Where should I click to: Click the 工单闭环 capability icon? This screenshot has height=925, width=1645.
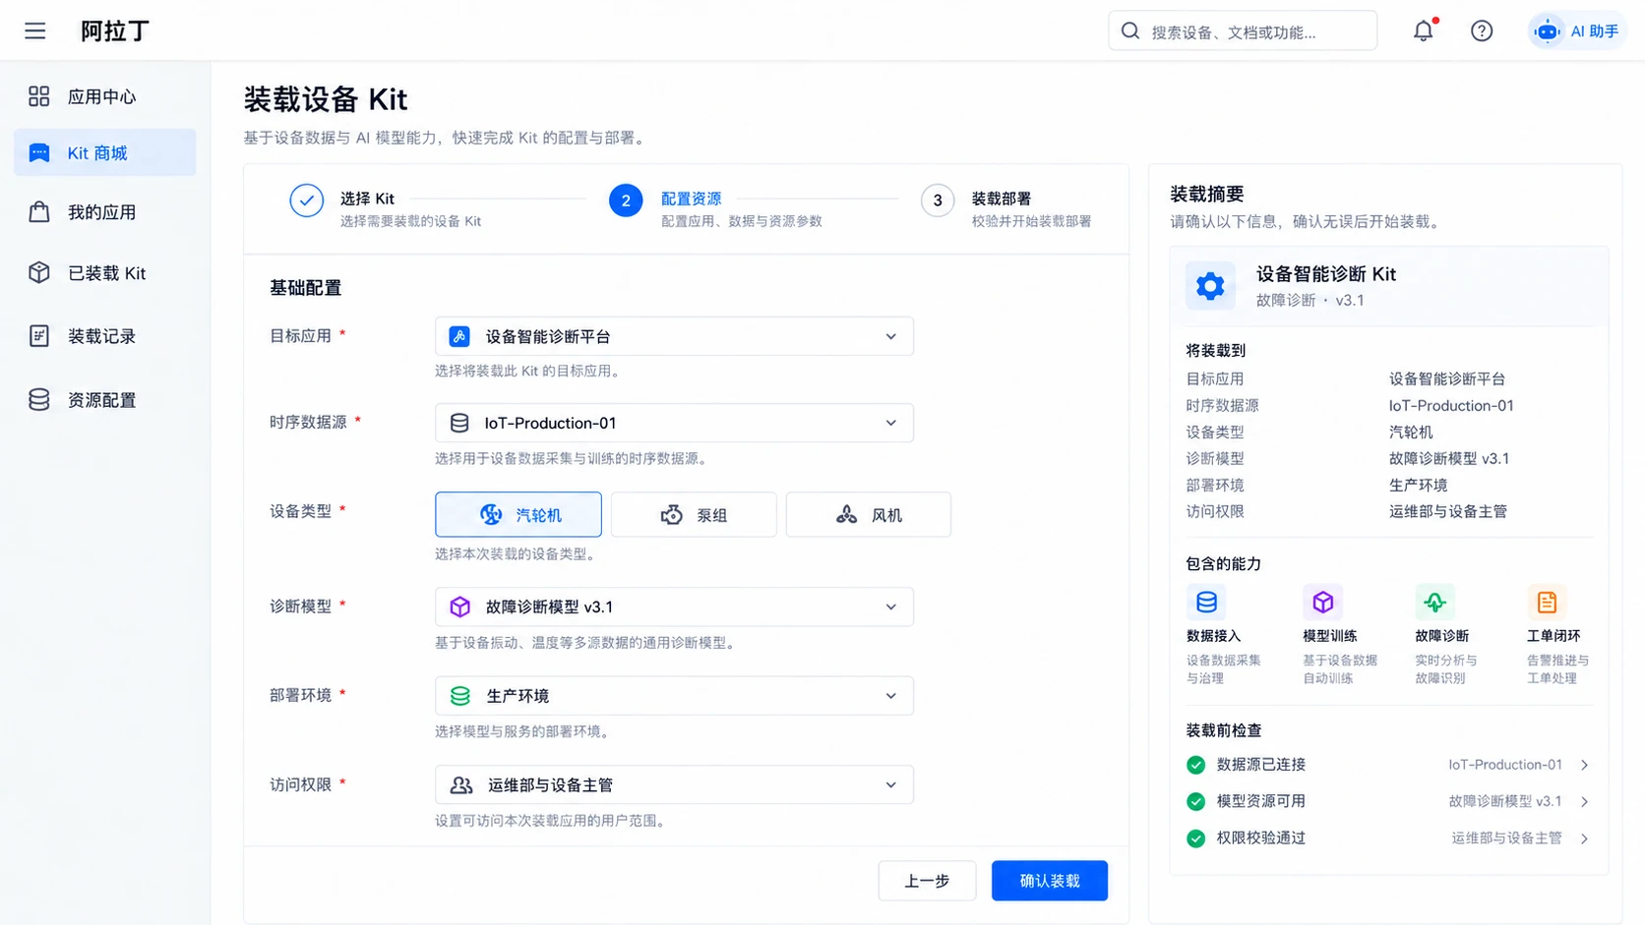1547,602
